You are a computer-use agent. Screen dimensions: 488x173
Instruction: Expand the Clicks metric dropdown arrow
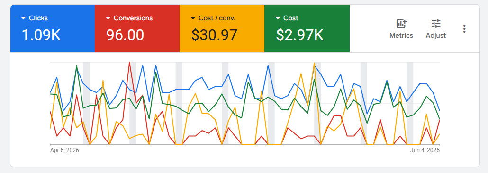point(23,18)
